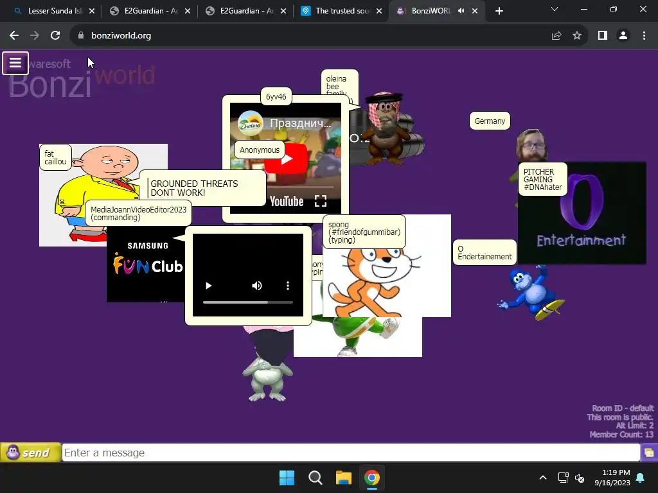This screenshot has height=493, width=658.
Task: Close the BonziWORLD tab
Action: [475, 11]
